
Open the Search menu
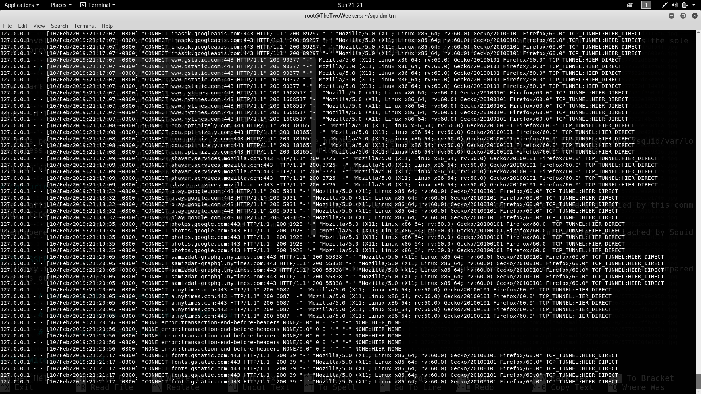(60, 26)
